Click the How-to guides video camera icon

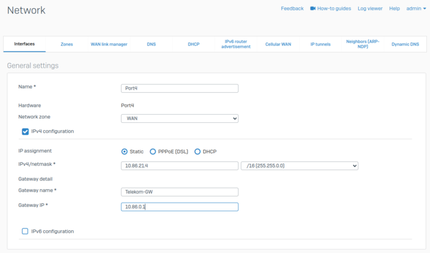(313, 9)
